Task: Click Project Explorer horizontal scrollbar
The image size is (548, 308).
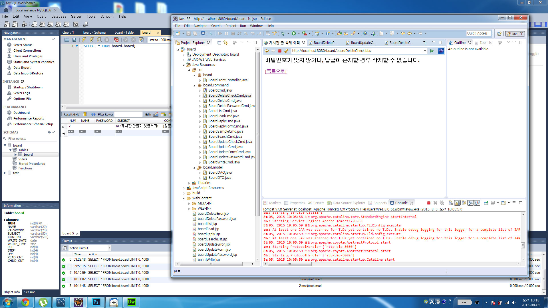Action: point(211,264)
